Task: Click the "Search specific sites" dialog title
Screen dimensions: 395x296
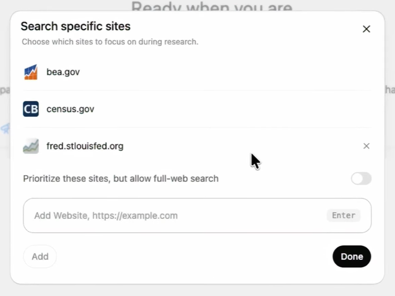Action: click(75, 26)
